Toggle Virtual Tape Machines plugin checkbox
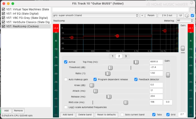 pyautogui.click(x=3, y=9)
